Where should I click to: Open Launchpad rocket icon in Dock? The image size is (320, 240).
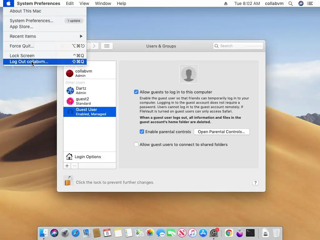click(x=65, y=233)
